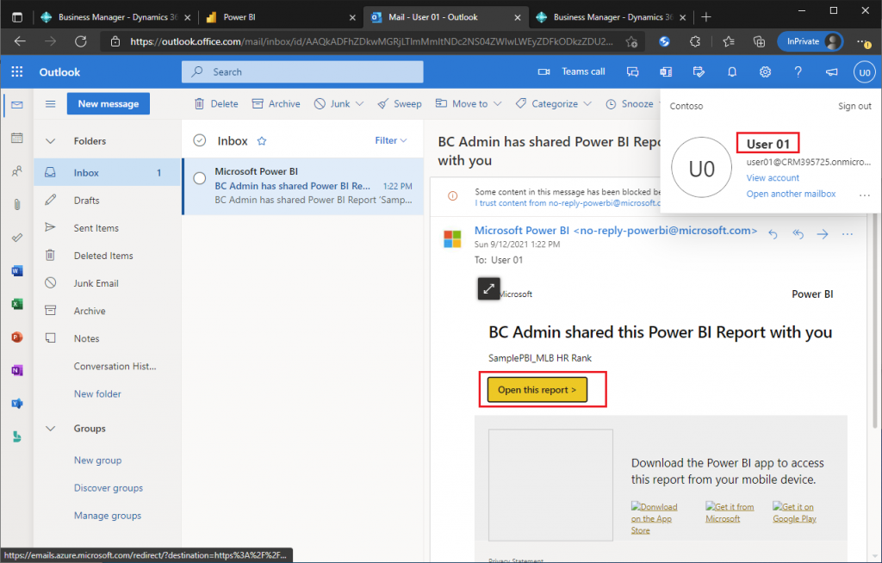This screenshot has height=563, width=882.
Task: Switch to the Power BI browser tab
Action: (282, 17)
